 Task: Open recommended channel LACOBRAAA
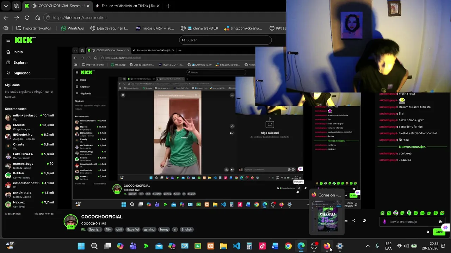coord(29,156)
